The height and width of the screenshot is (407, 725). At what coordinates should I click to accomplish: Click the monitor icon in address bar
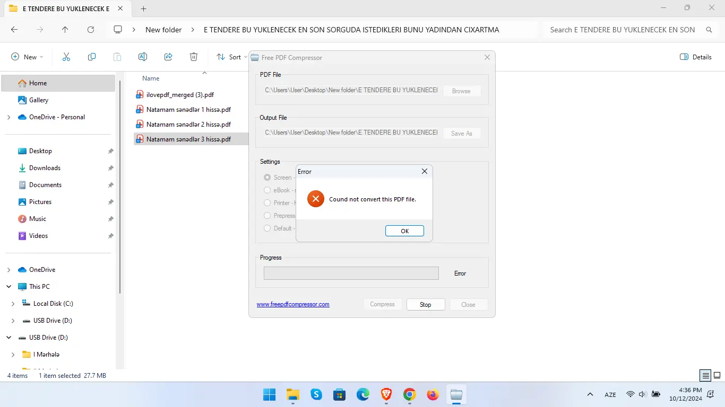[x=118, y=30]
